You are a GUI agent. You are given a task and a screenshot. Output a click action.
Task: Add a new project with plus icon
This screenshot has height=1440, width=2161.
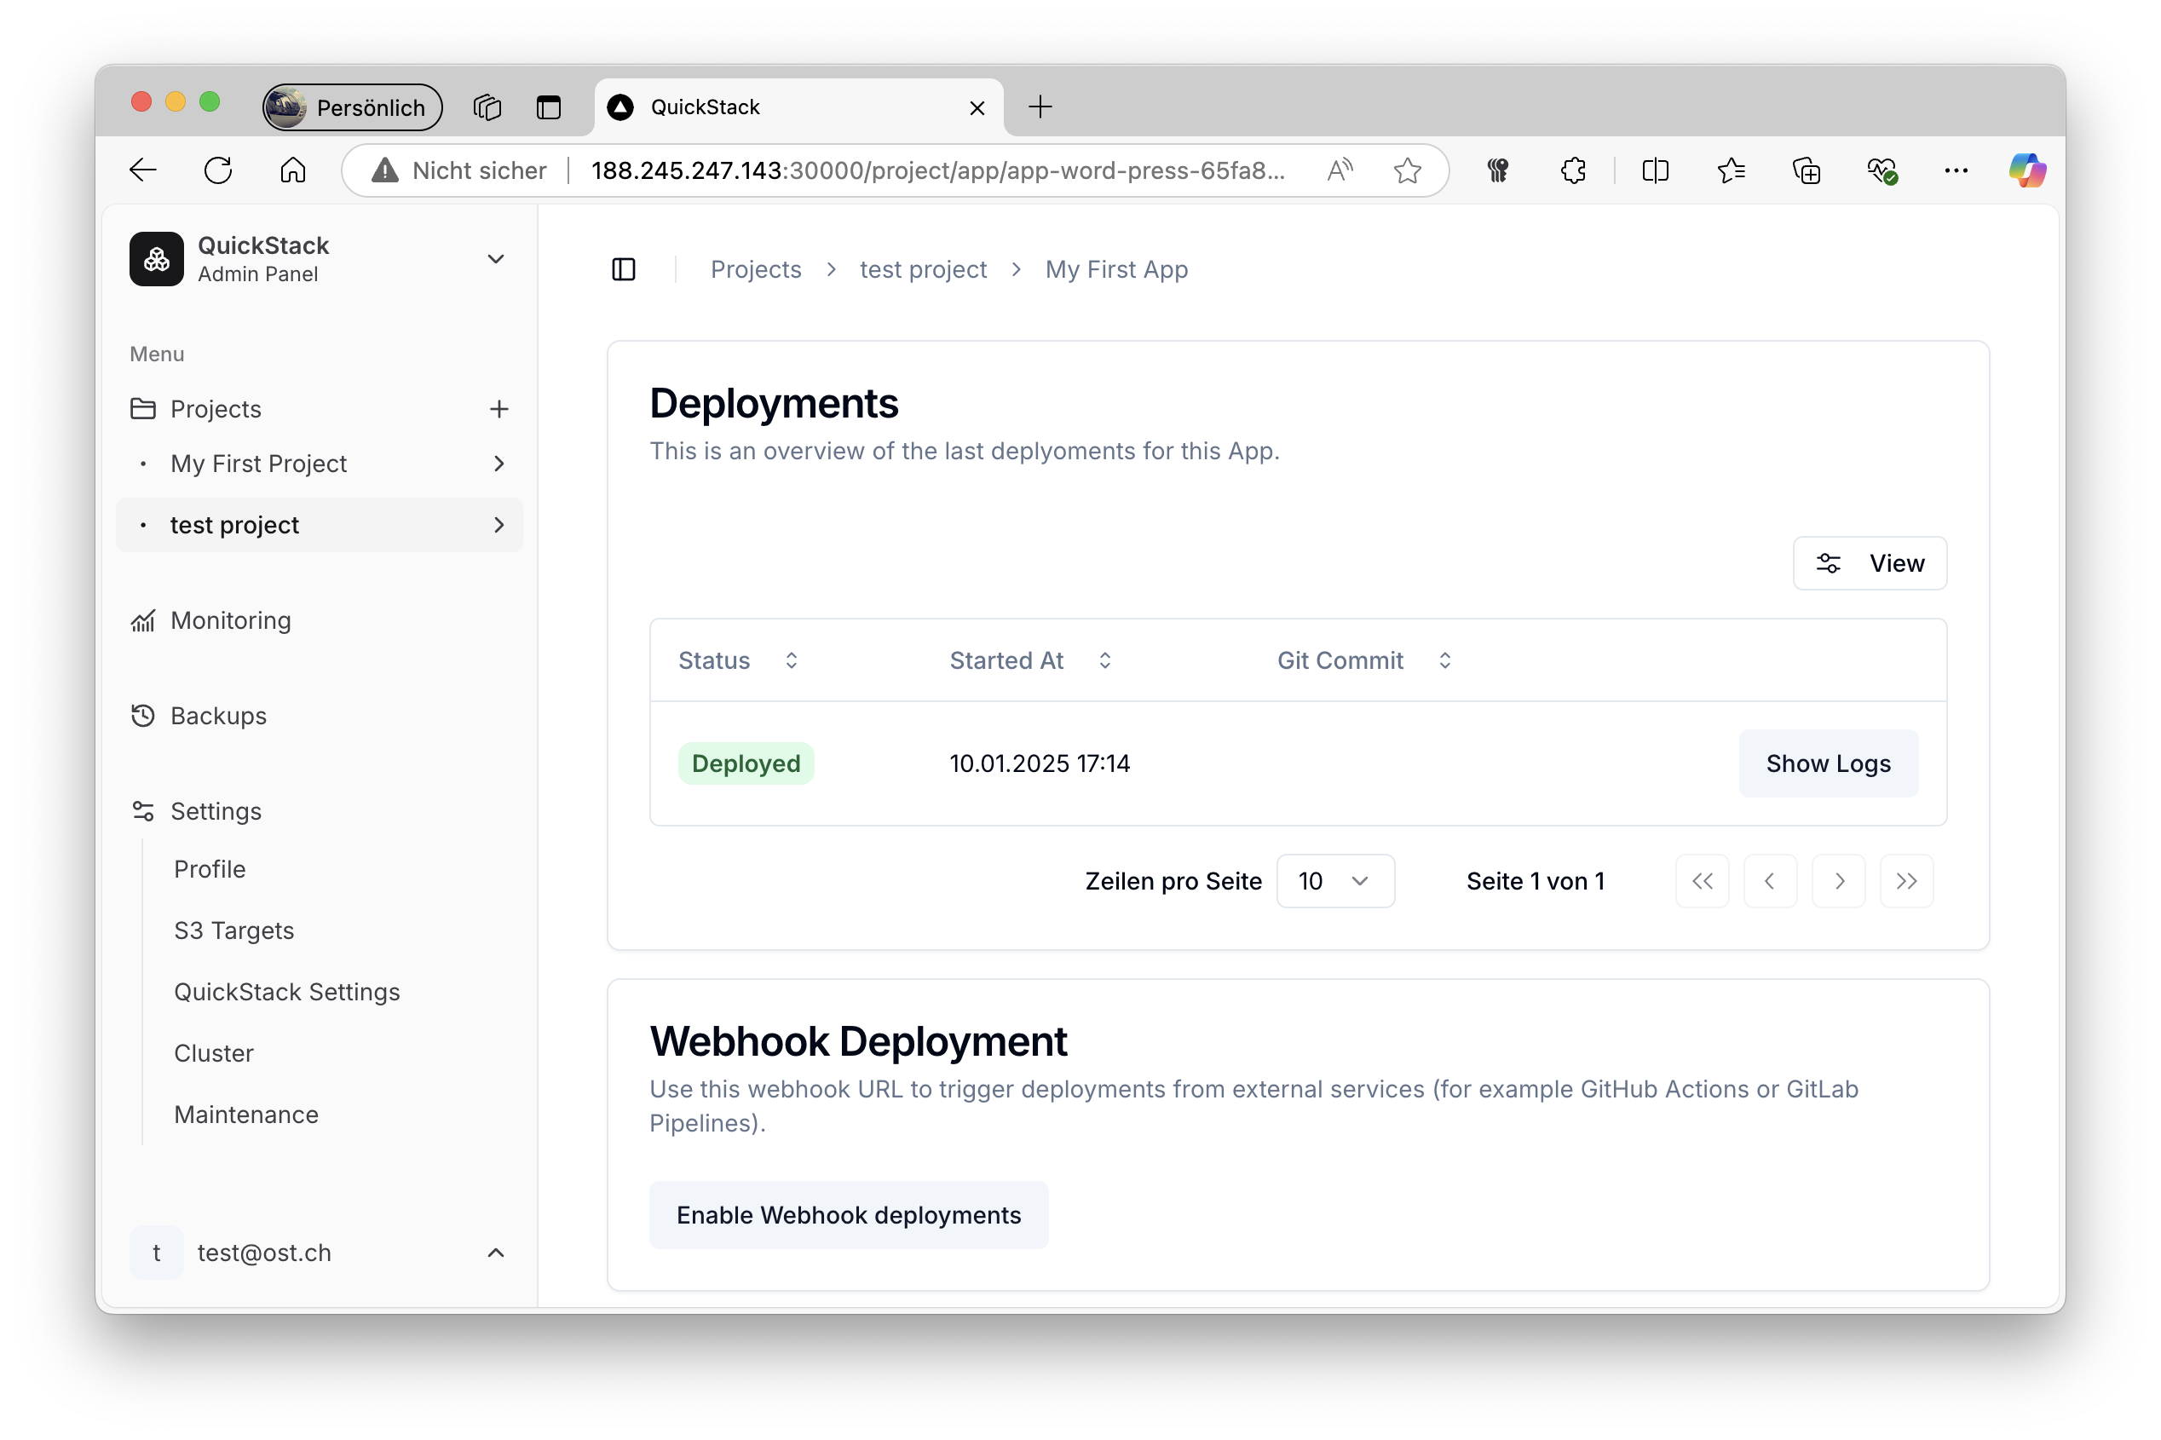point(498,409)
